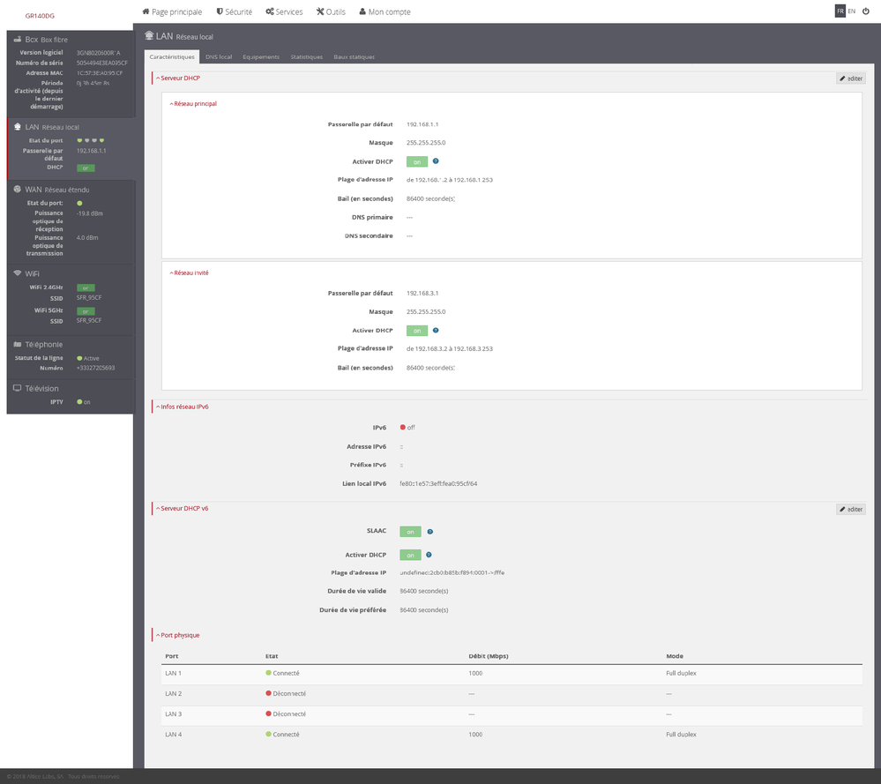Click éditer button for Serveur DHCP
The image size is (881, 784).
pos(851,78)
